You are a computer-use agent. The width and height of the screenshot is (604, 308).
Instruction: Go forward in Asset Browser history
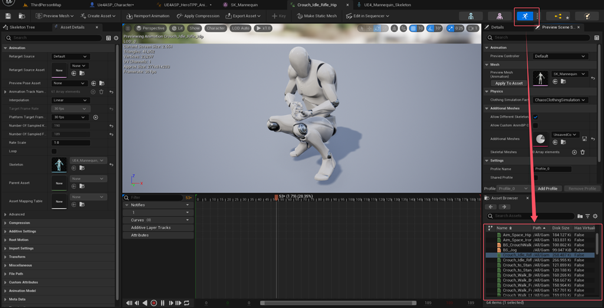504,207
